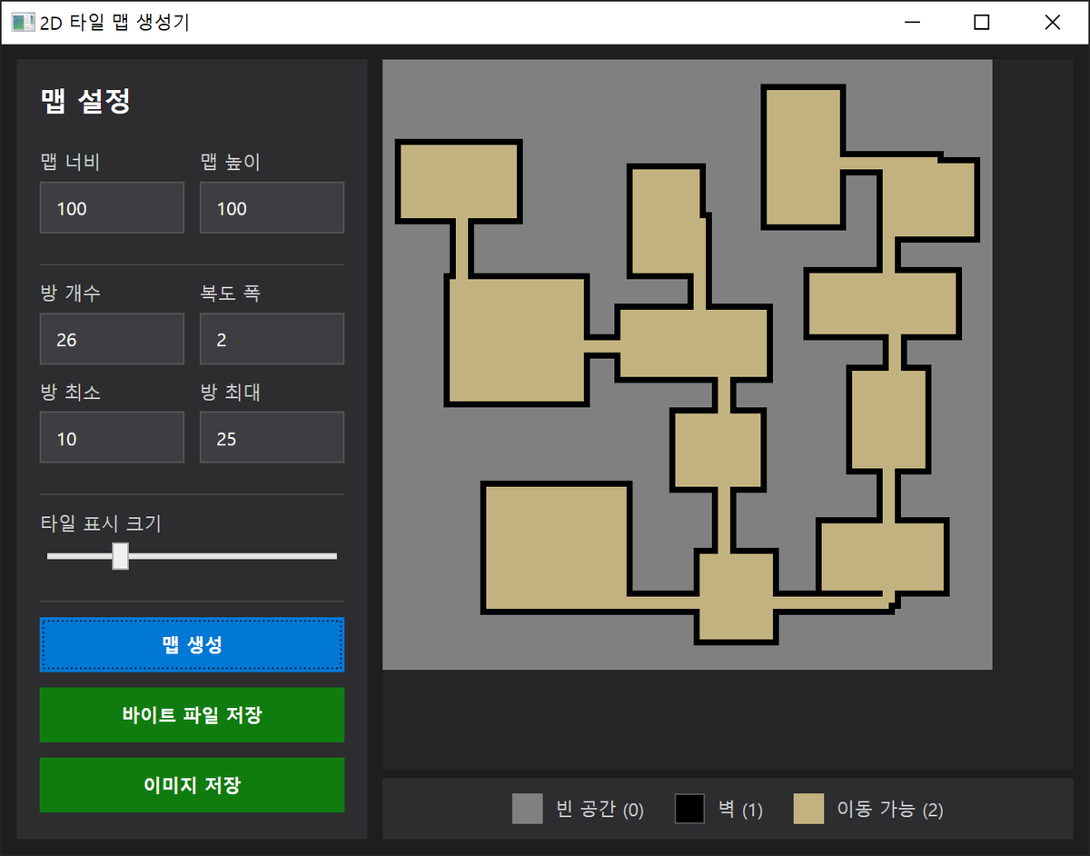The height and width of the screenshot is (856, 1090).
Task: Select the 방 개수 input field
Action: click(x=112, y=340)
